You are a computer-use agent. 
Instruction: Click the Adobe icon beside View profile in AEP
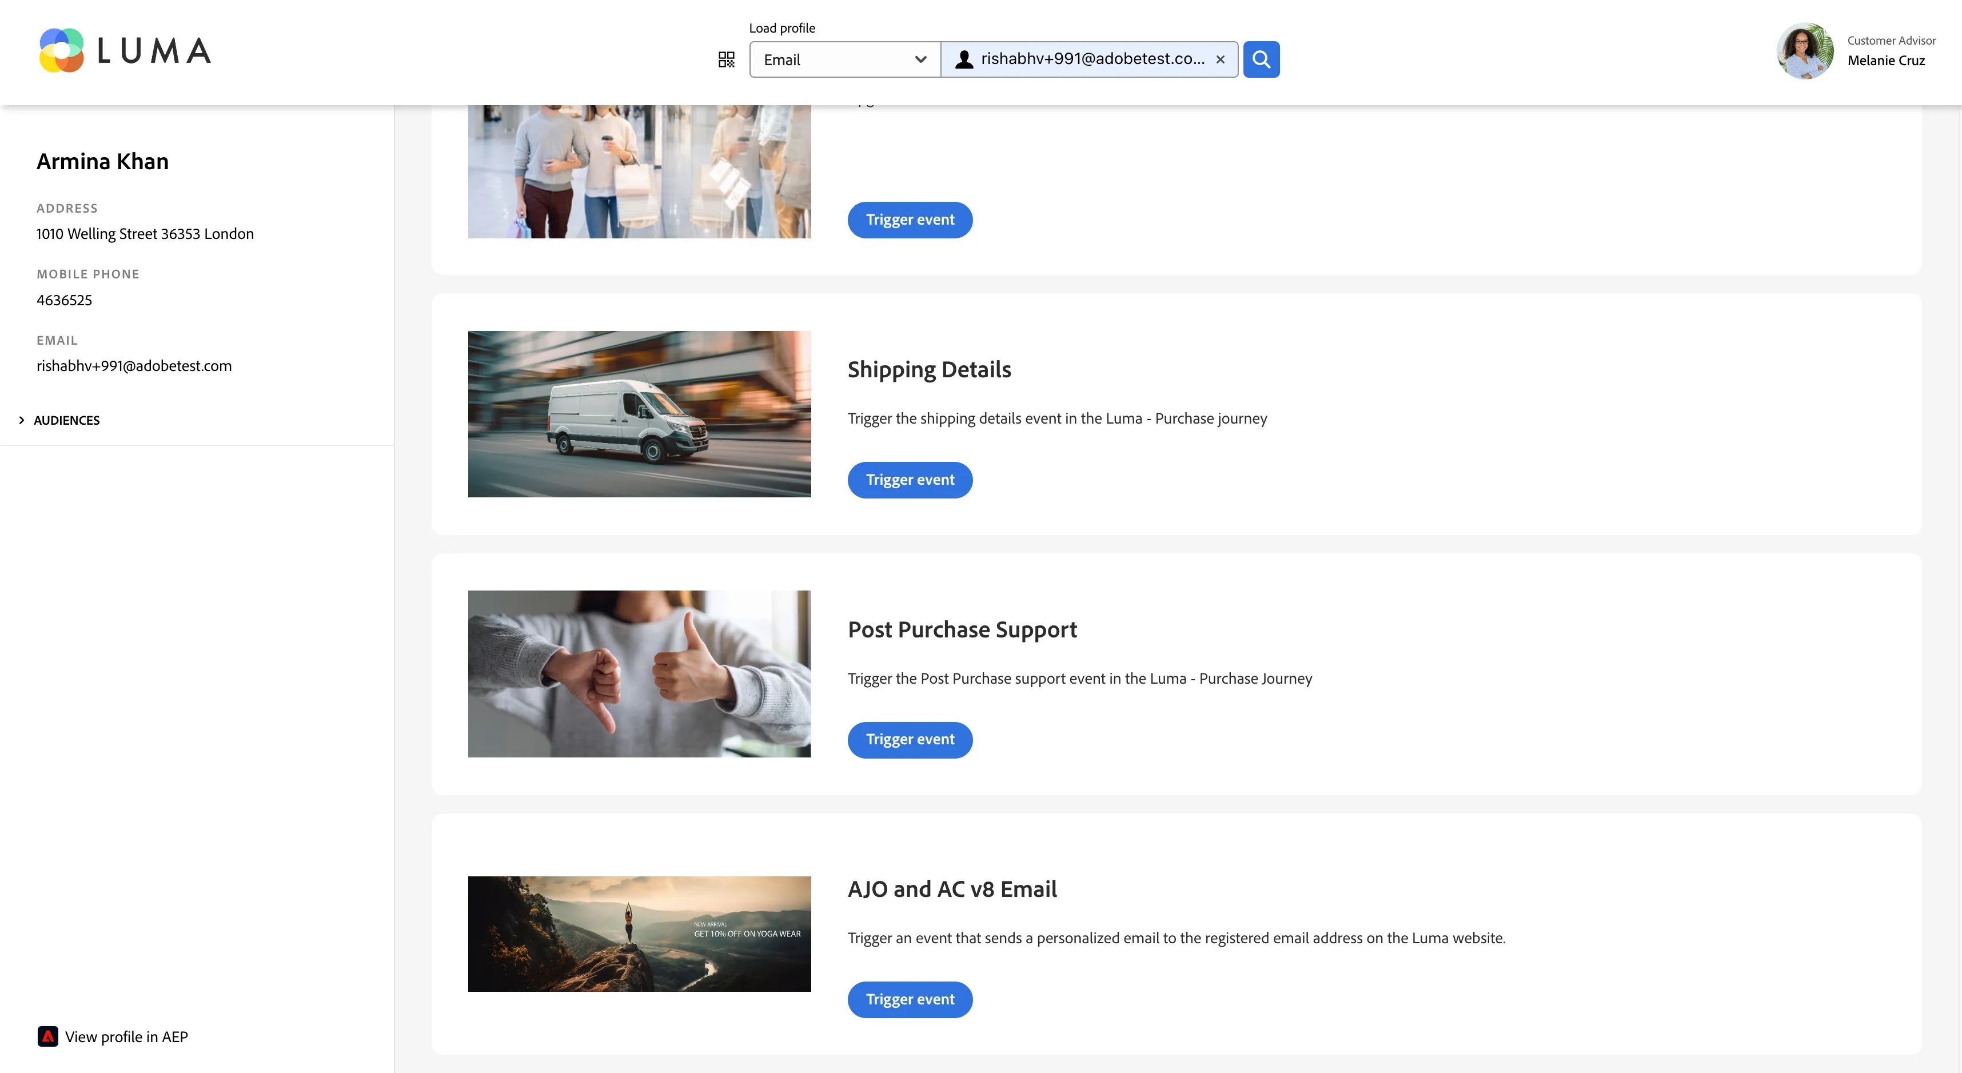point(48,1036)
